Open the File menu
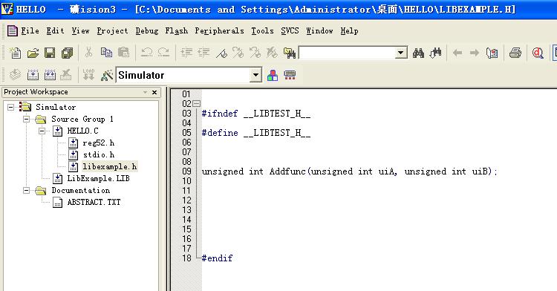The image size is (557, 291). 30,31
